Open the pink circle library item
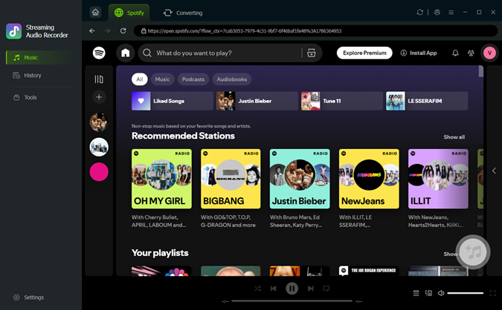 (99, 172)
